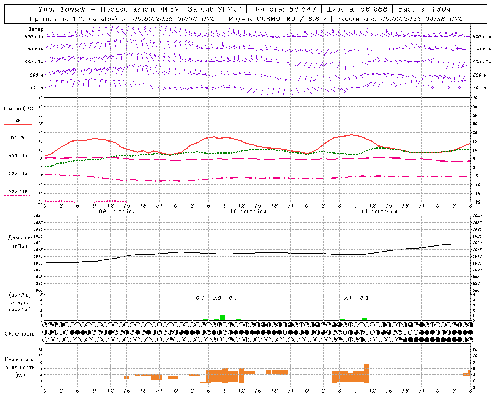Click the 'Модель COSMO-RU / 6.6км' label
The image size is (493, 394).
pos(278,19)
